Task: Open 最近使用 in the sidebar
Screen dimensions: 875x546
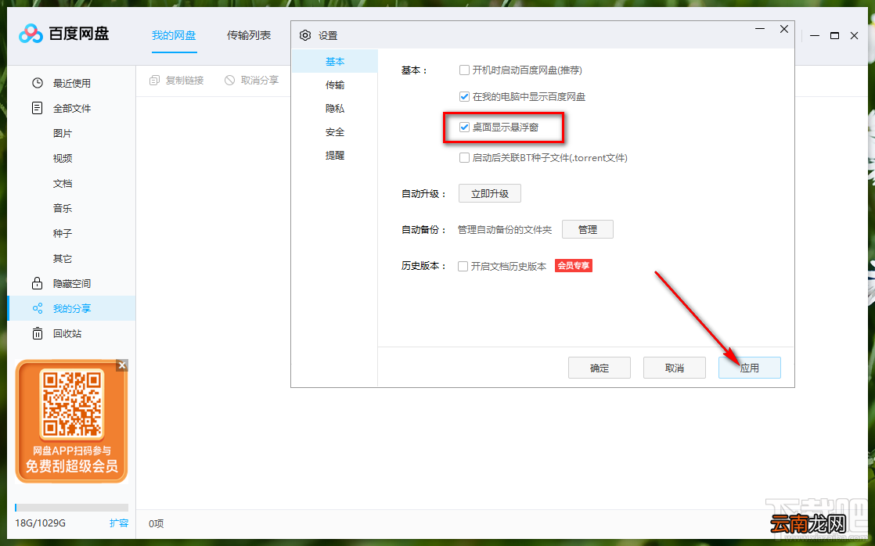Action: pos(71,83)
